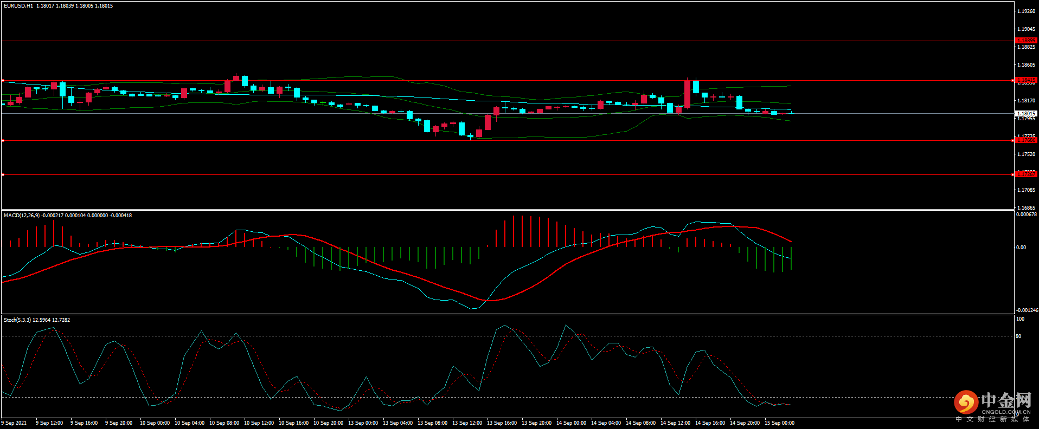Click the 15 Sep 00:00 time label
The width and height of the screenshot is (1039, 429).
pyautogui.click(x=779, y=423)
